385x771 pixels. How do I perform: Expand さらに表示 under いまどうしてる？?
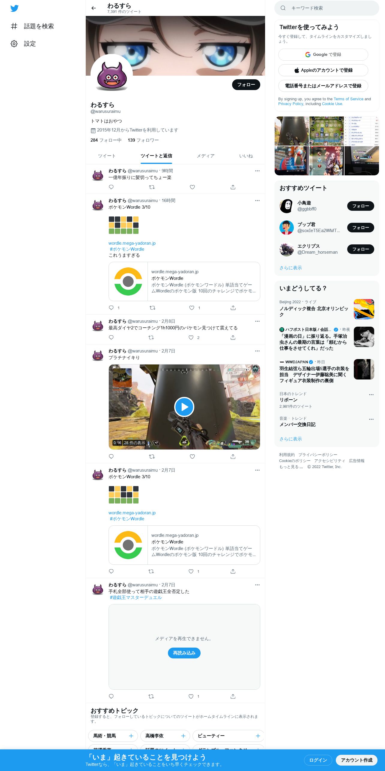click(291, 439)
